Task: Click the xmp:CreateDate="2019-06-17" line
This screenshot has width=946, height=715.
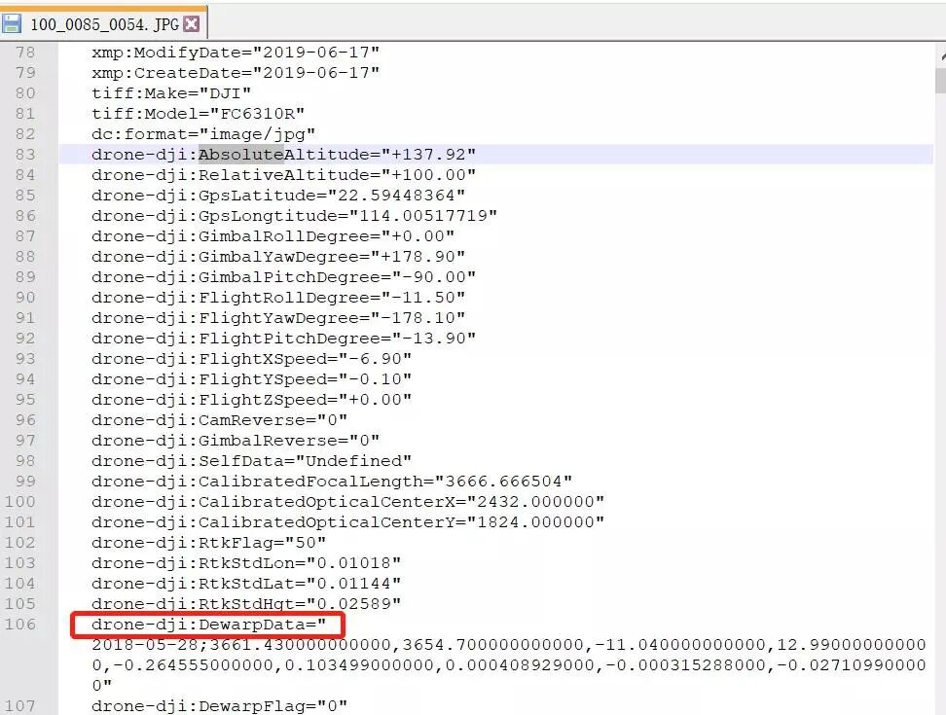Action: click(236, 73)
